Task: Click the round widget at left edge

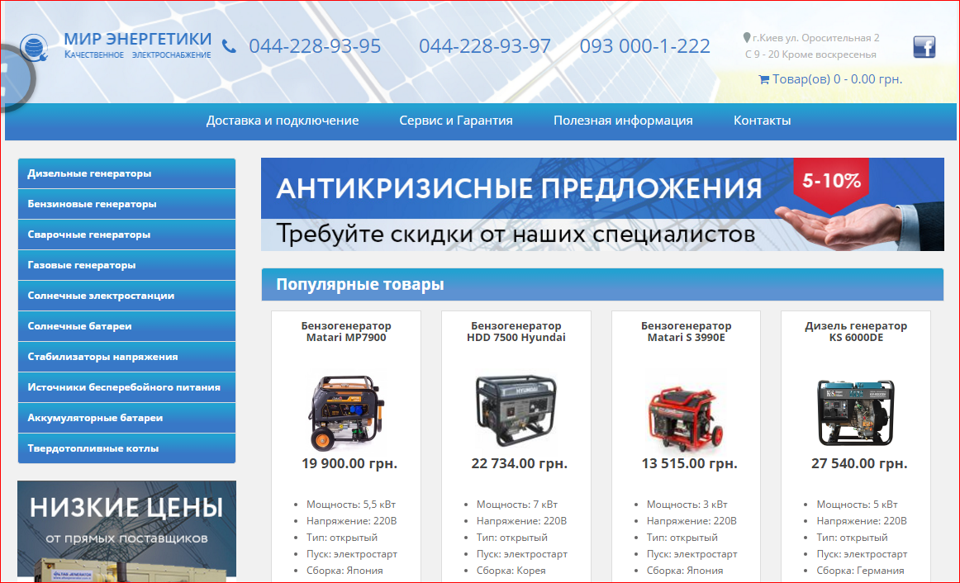Action: click(12, 76)
